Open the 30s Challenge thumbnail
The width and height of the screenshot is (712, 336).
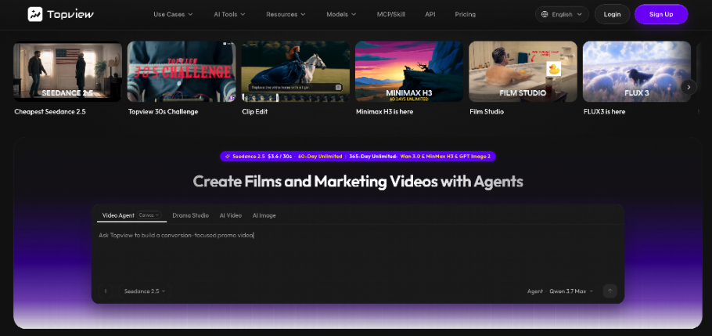tap(182, 71)
